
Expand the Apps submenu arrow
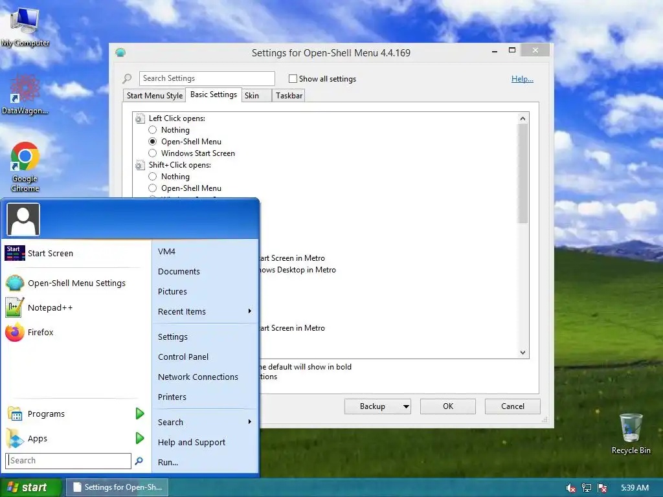coord(140,438)
